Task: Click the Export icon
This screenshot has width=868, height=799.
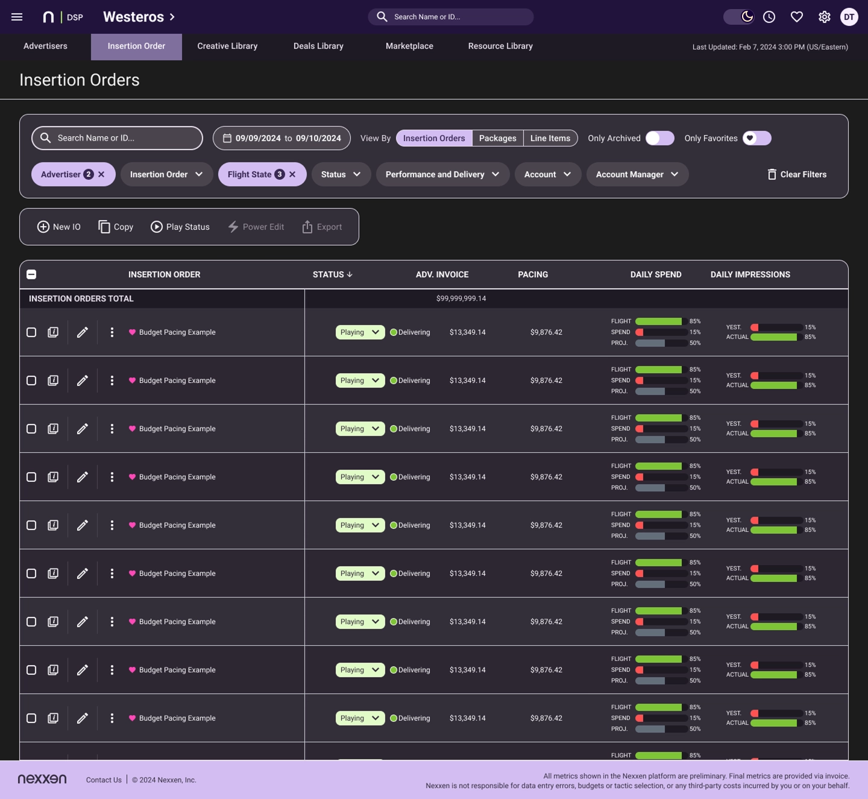Action: click(307, 227)
